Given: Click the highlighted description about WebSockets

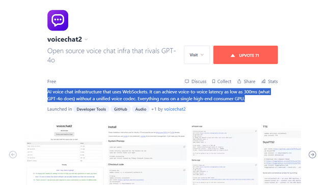Looking at the screenshot, I should [x=159, y=95].
